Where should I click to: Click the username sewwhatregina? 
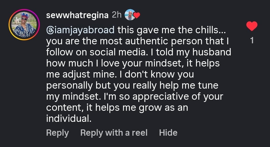coord(77,15)
